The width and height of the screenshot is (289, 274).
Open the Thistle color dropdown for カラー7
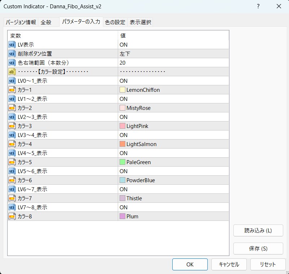point(173,198)
